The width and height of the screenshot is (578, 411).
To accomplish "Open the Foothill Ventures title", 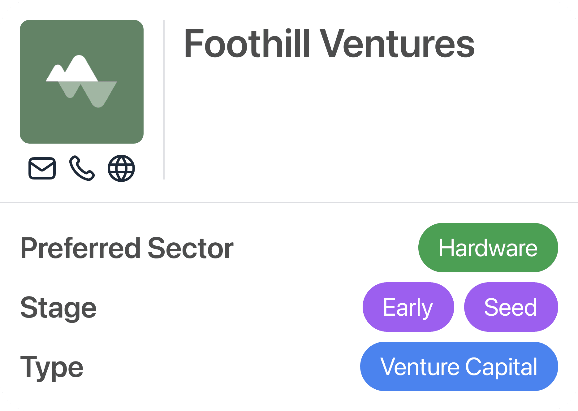I will pos(329,43).
